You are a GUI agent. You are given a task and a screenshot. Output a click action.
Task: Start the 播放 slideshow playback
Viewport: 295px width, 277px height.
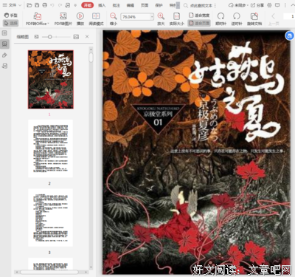tap(80, 19)
